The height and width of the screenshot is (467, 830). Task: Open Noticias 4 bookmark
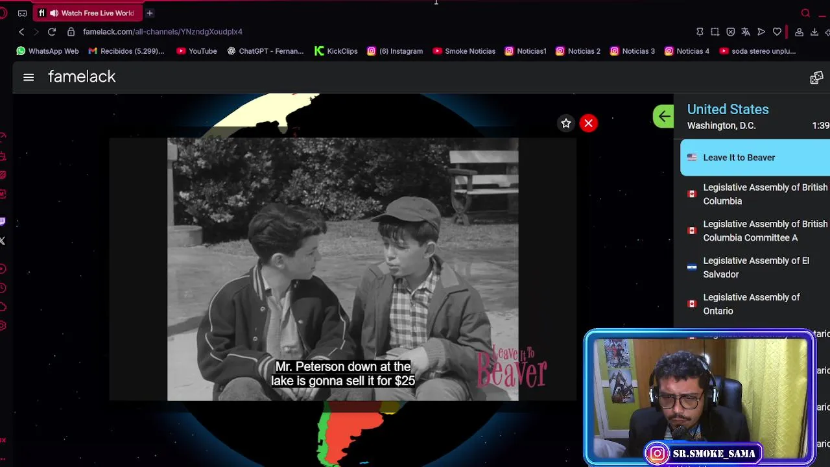[x=687, y=51]
